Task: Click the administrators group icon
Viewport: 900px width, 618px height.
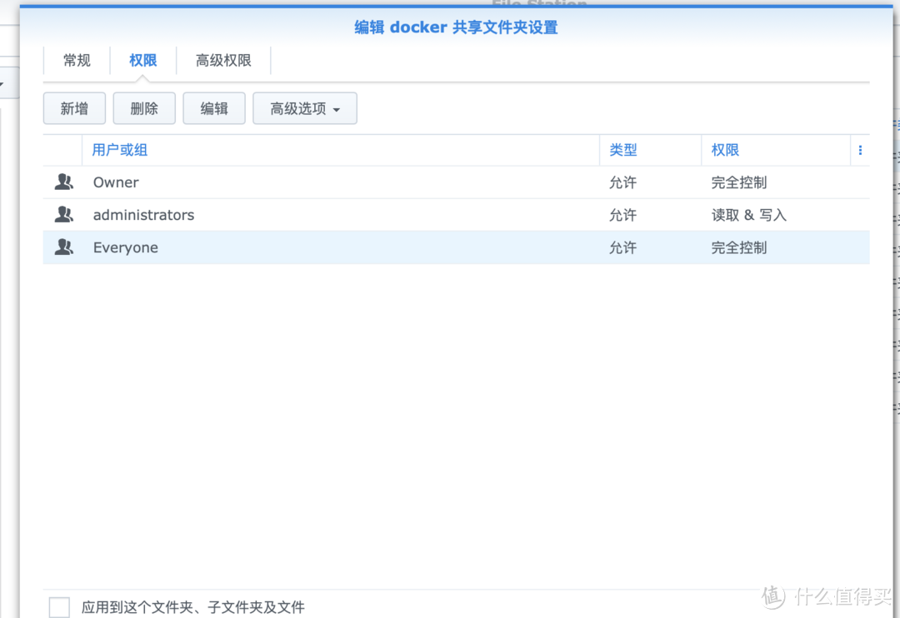Action: [x=63, y=214]
